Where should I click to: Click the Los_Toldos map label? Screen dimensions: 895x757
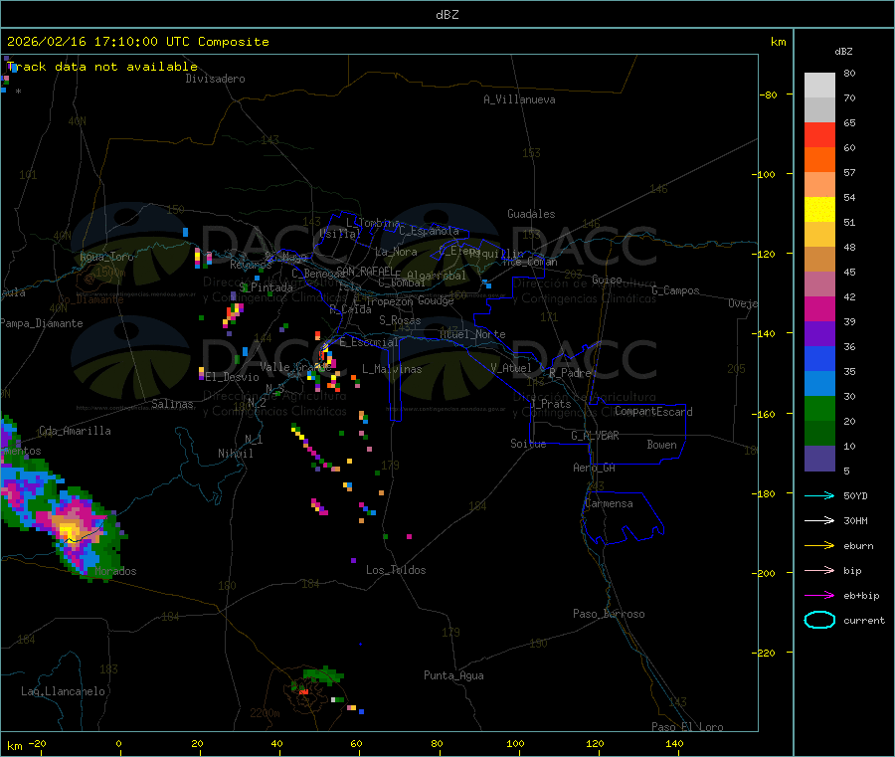pyautogui.click(x=396, y=570)
